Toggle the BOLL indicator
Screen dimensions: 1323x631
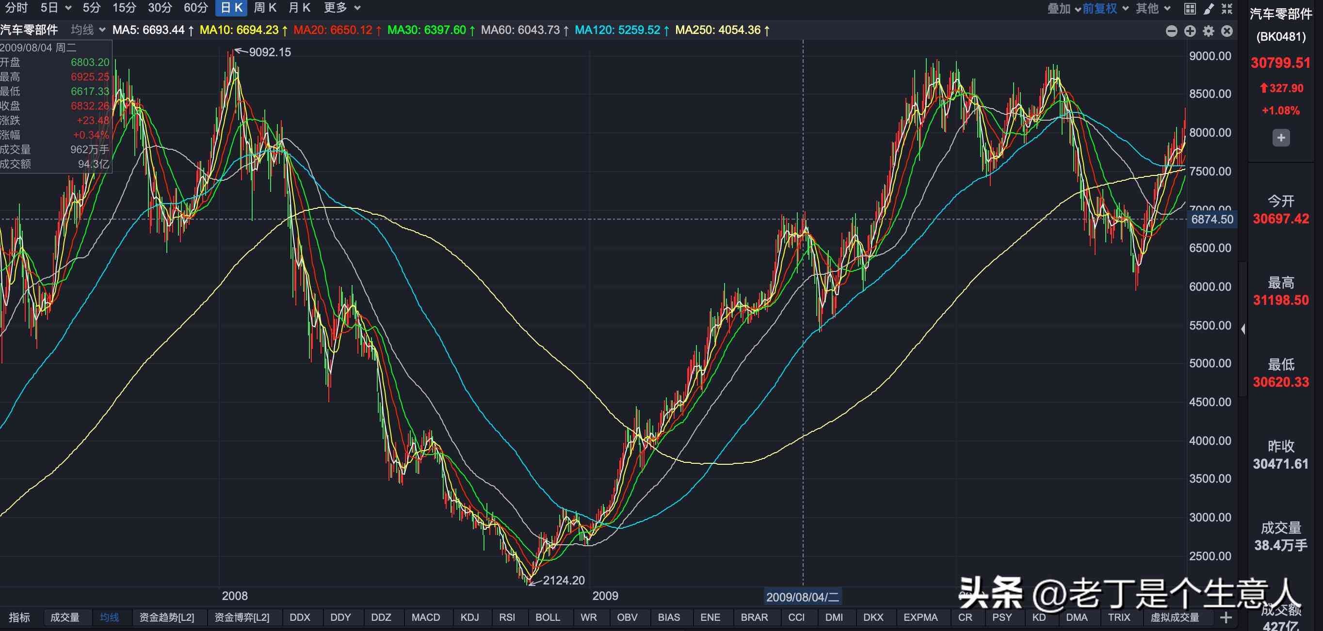[548, 617]
